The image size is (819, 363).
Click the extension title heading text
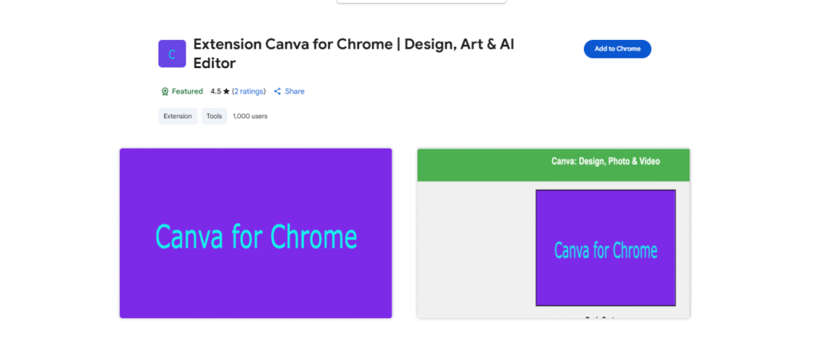(354, 54)
